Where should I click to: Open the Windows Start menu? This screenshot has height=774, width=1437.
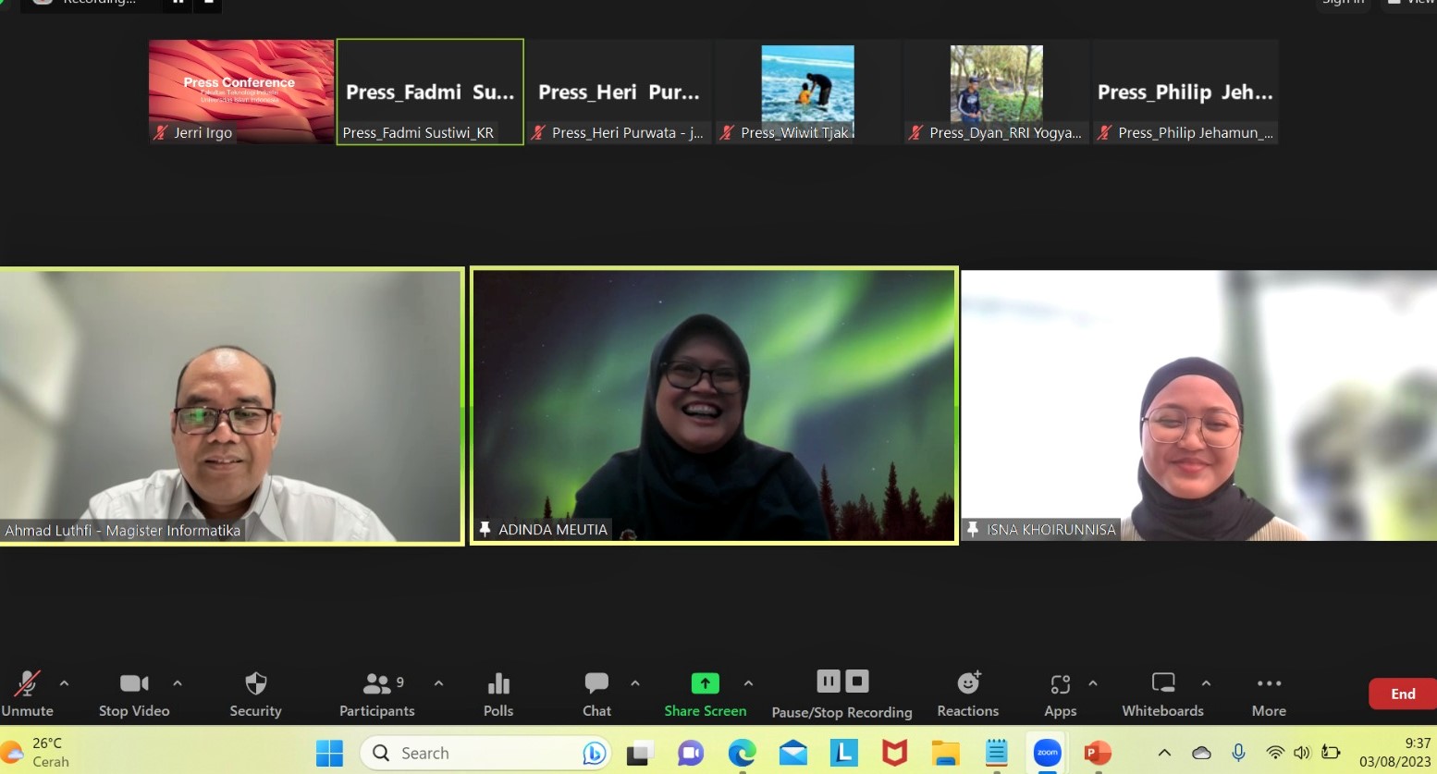pos(329,753)
